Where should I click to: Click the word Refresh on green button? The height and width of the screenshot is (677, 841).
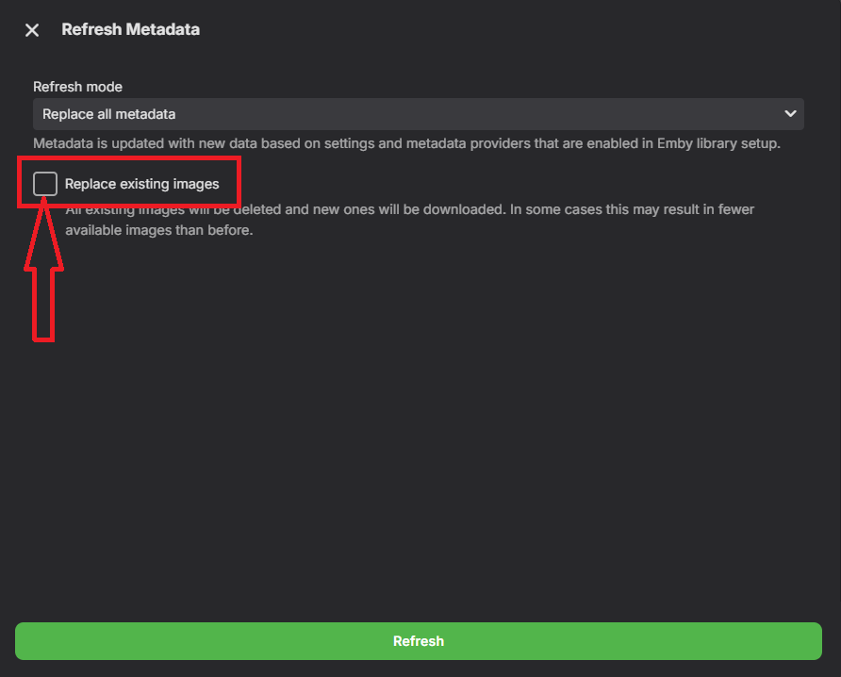pos(419,641)
